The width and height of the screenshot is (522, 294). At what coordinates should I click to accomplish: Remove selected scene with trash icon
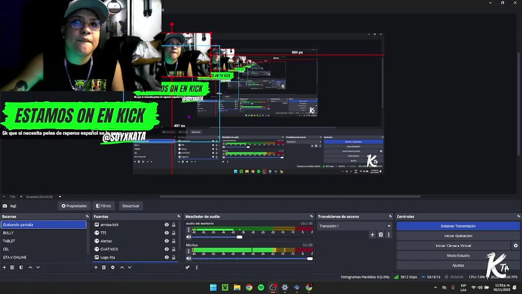pos(12,267)
